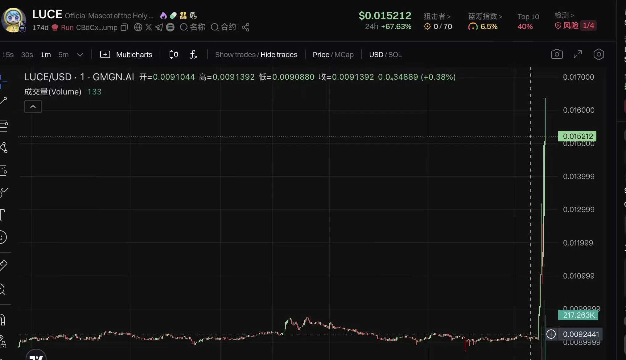Switch chart display to MCap
Viewport: 626px width, 360px height.
pyautogui.click(x=344, y=55)
